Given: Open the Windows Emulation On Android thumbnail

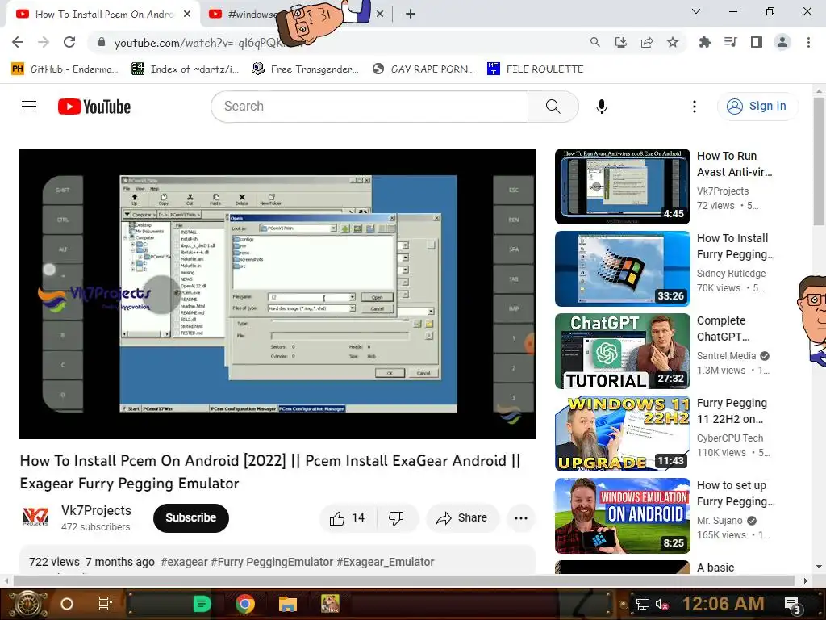Looking at the screenshot, I should click(622, 516).
